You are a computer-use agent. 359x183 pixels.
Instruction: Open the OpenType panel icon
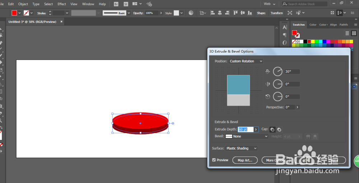click(285, 43)
